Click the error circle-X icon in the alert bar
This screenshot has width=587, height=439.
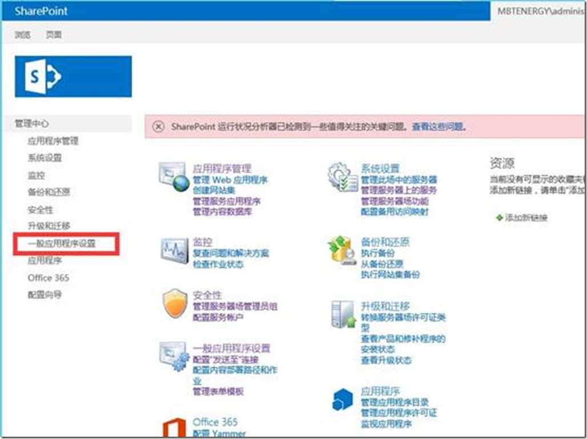[x=159, y=127]
